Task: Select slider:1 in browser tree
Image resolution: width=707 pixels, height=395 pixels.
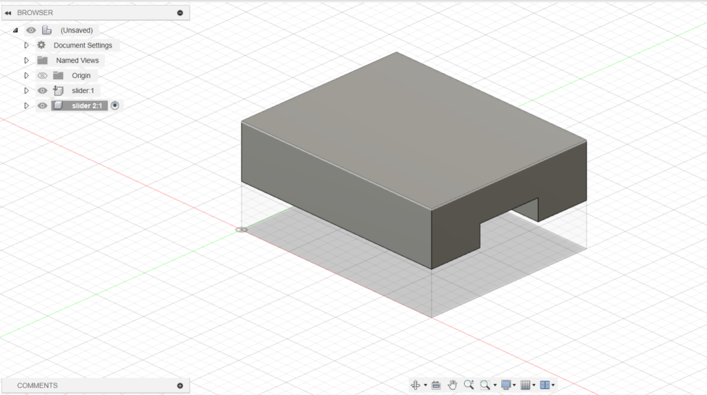Action: 83,90
